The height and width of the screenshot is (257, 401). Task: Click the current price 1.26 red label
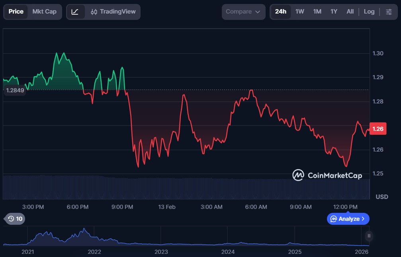(378, 129)
